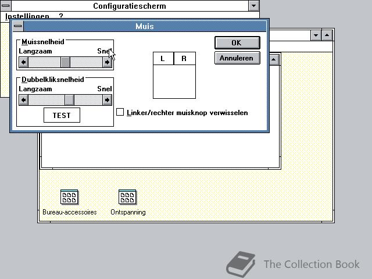Viewport: 372px width, 279px height.
Task: Click Dubbelkliksnelheid track left of the thumb
Action: coord(46,100)
